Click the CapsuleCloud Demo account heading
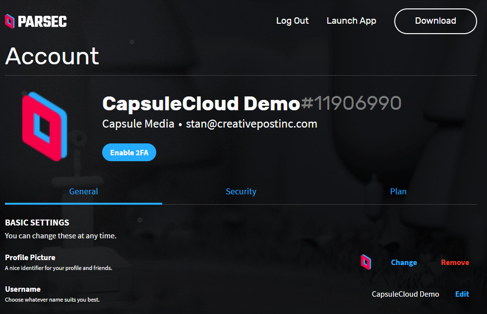This screenshot has width=487, height=314. point(201,103)
